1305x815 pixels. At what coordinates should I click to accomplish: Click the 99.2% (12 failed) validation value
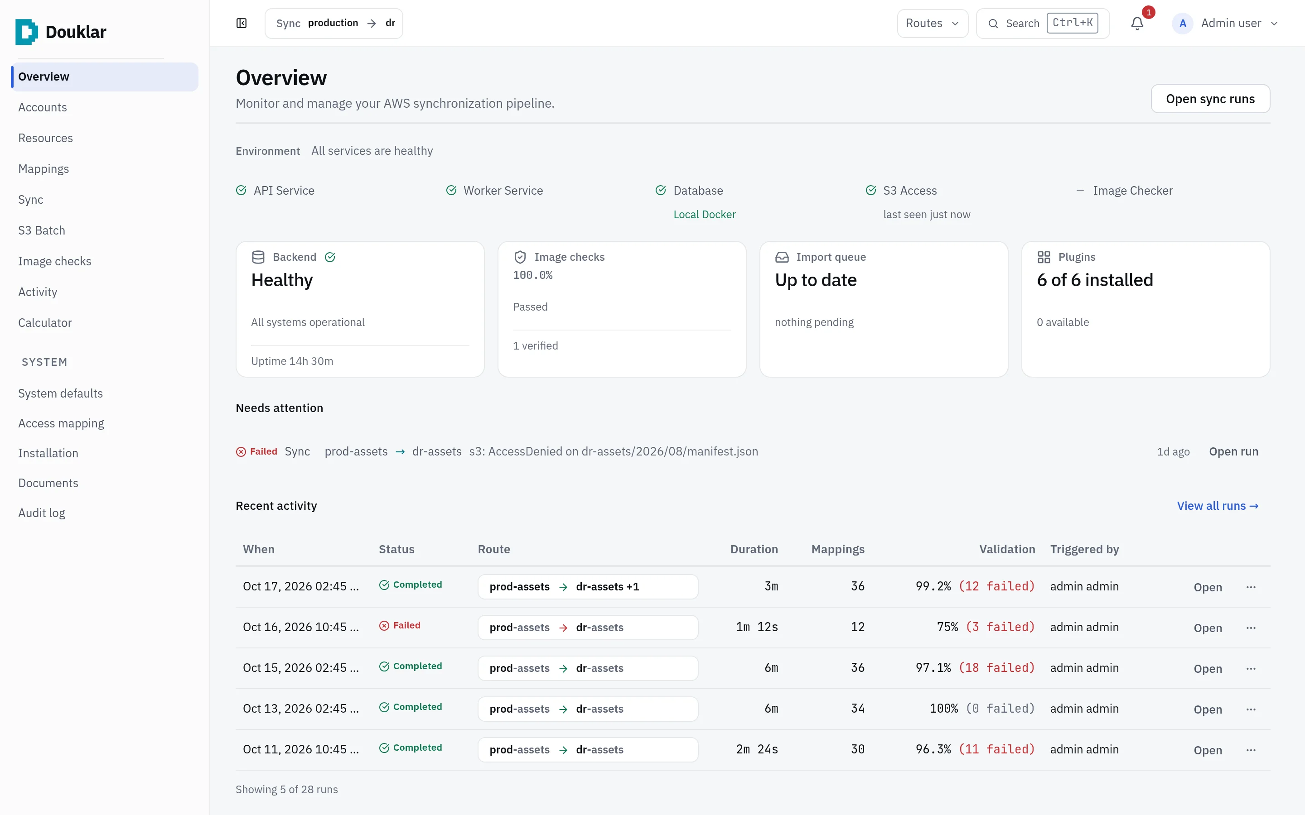tap(975, 586)
